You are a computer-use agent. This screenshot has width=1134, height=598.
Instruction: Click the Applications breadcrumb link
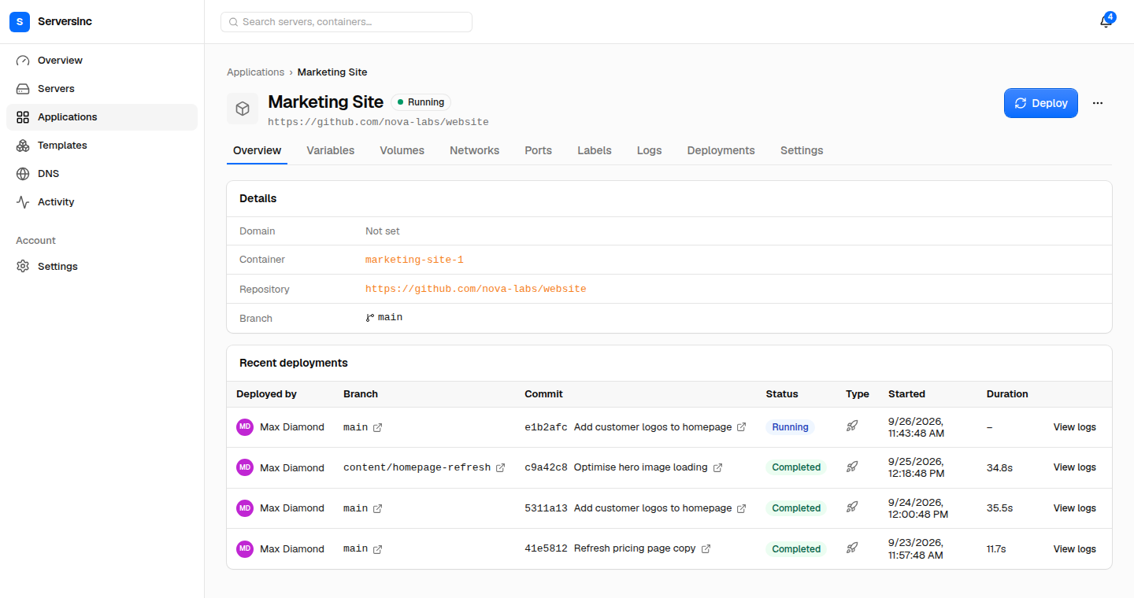255,72
